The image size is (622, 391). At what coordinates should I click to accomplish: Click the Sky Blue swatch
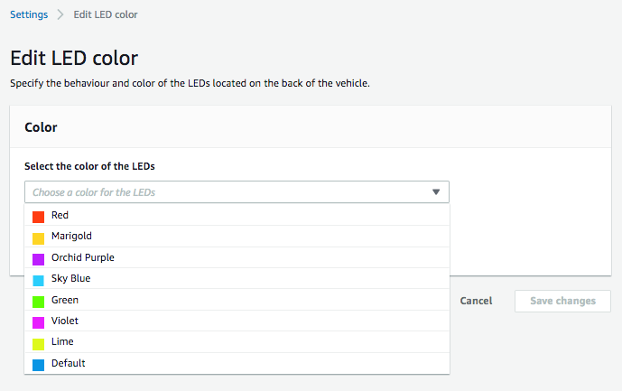[x=38, y=280]
